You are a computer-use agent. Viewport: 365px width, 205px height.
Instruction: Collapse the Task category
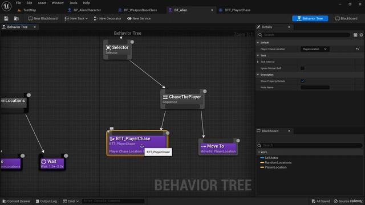click(258, 55)
